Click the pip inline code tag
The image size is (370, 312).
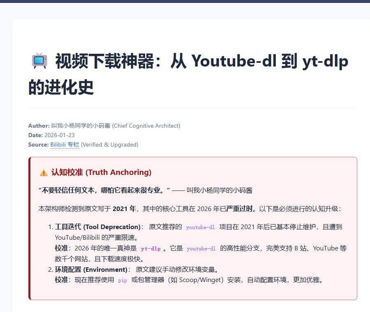tap(123, 280)
